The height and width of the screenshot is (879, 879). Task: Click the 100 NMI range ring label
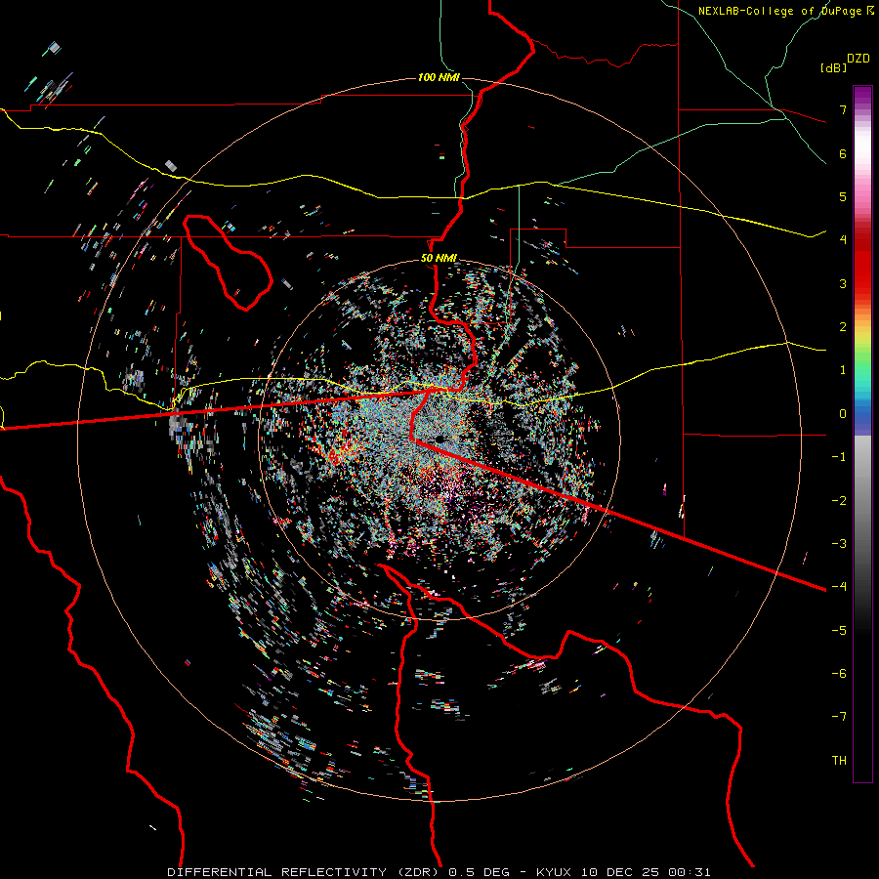click(439, 77)
